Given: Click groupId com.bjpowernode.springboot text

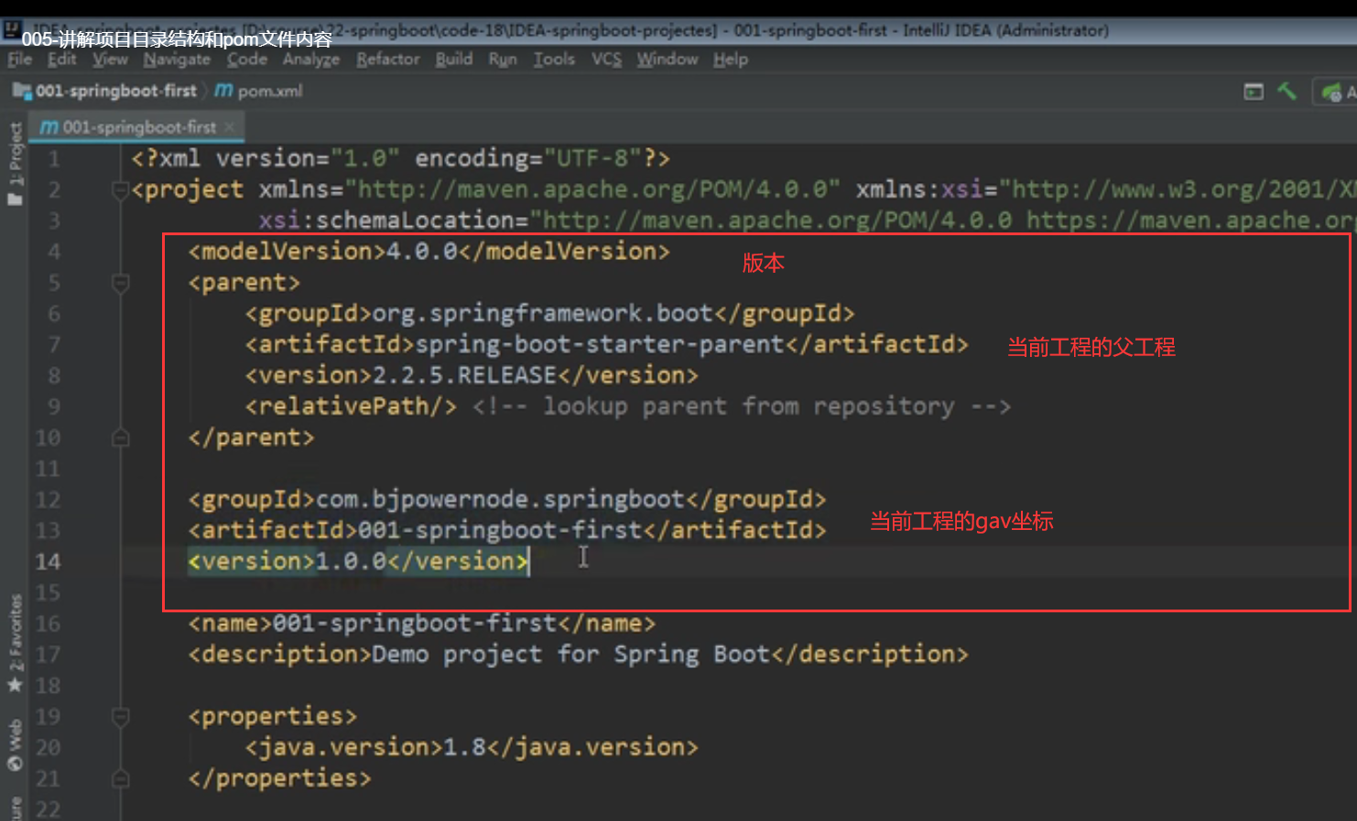Looking at the screenshot, I should [507, 500].
